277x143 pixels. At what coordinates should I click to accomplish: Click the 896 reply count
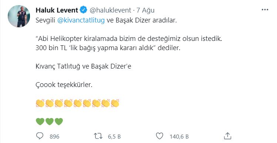coord(54,136)
